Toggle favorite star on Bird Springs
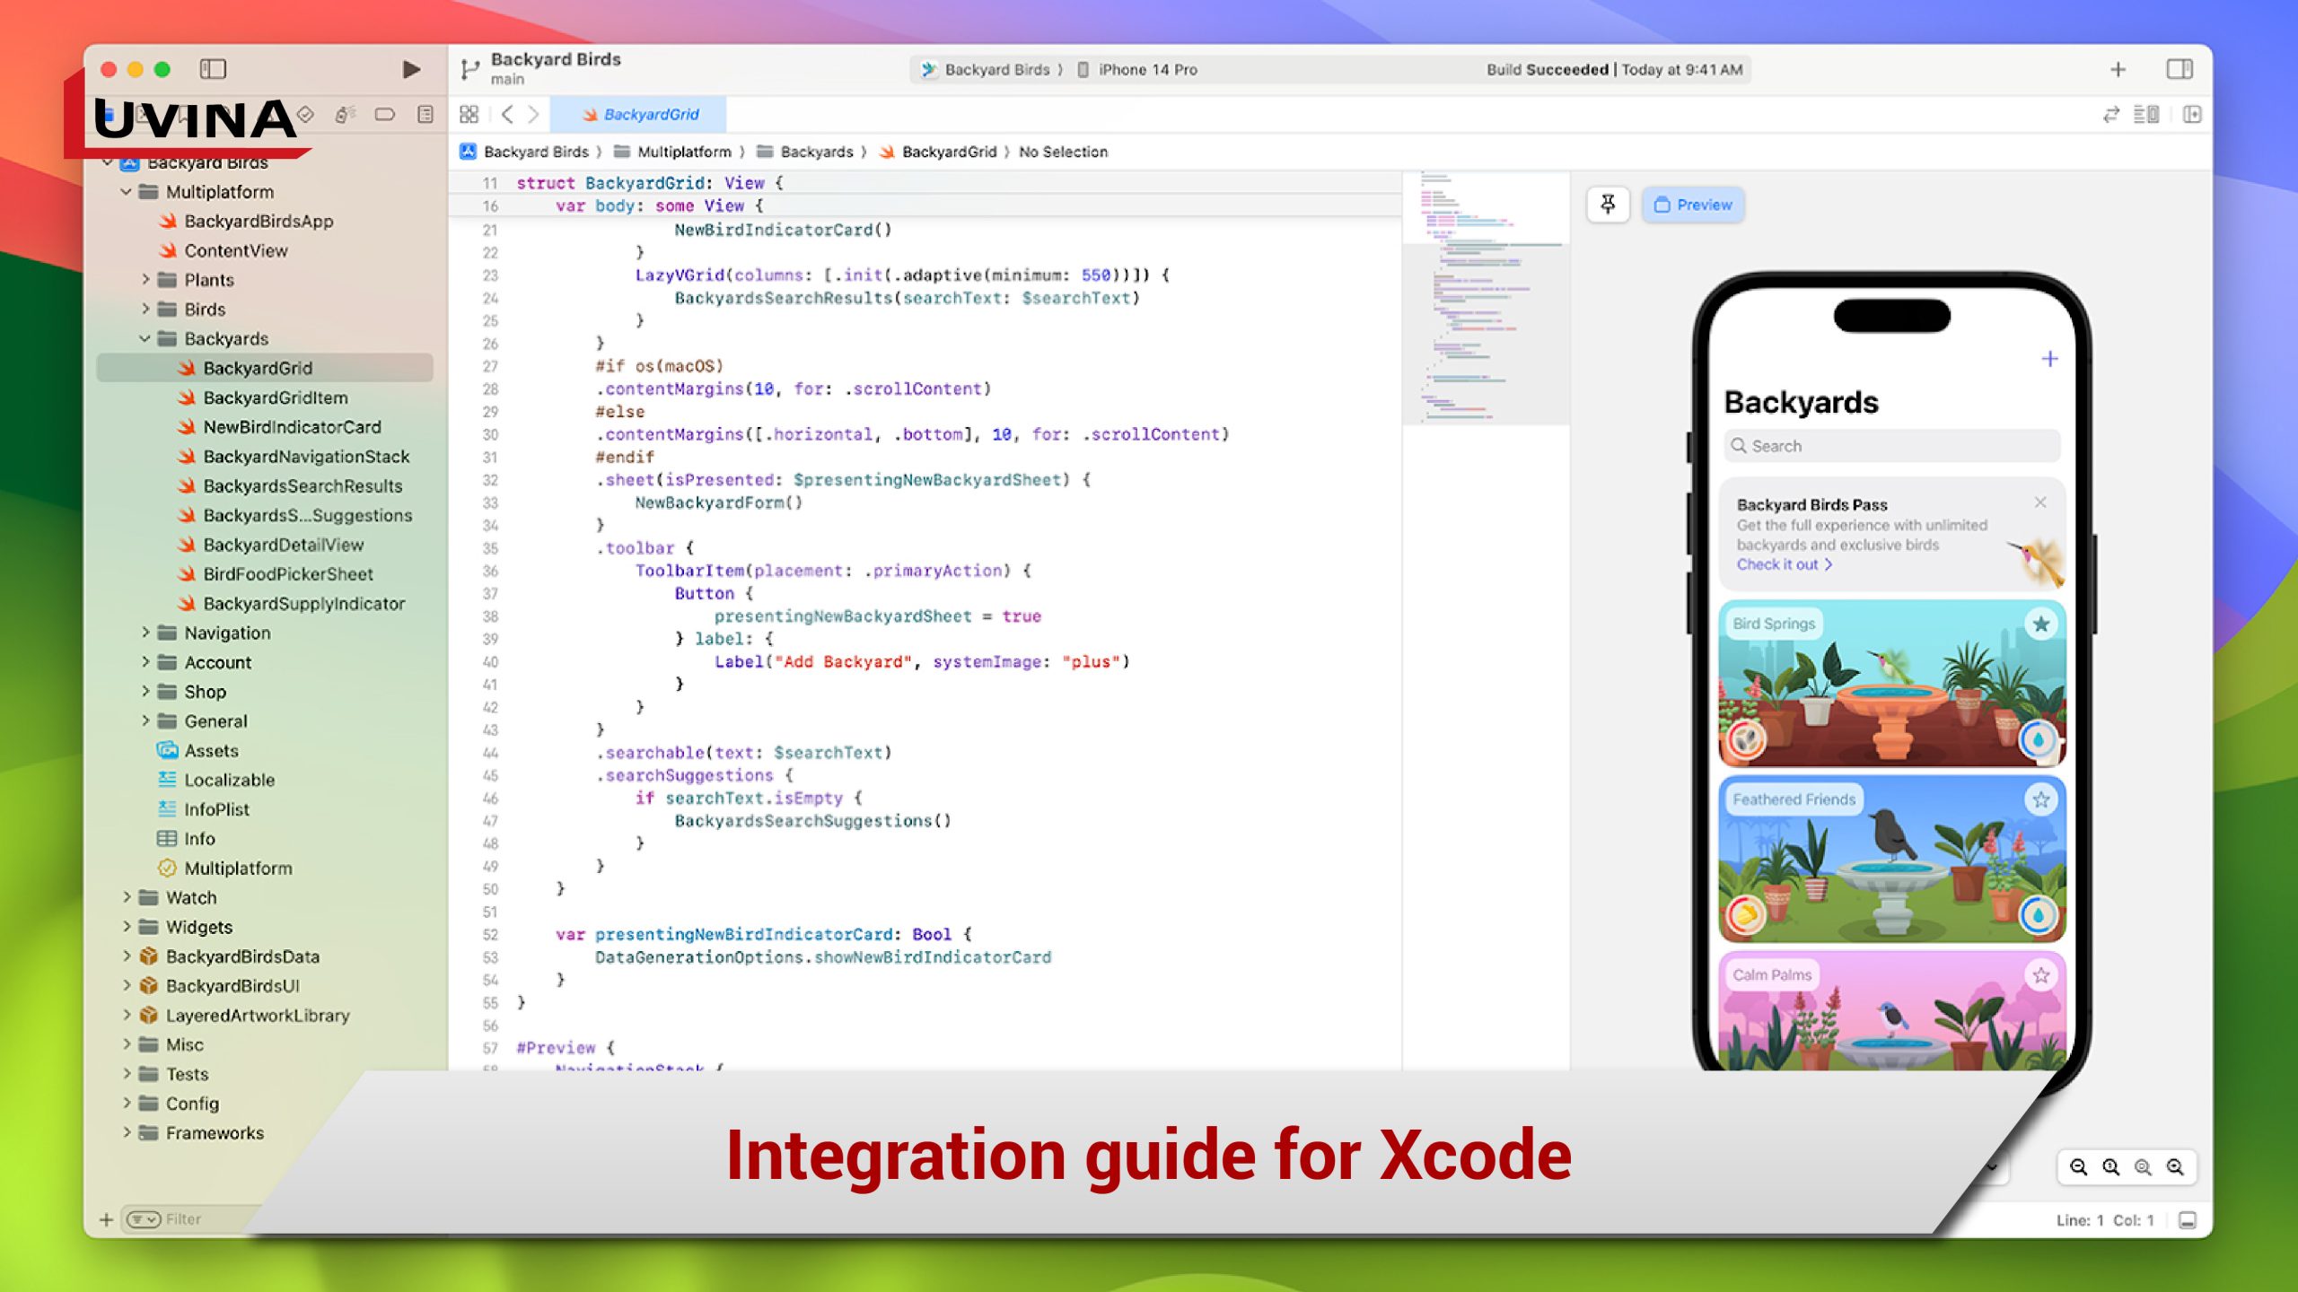2298x1292 pixels. [x=2040, y=624]
